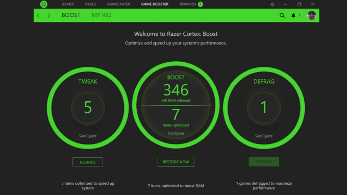Open notifications bell icon
This screenshot has width=347, height=195.
[x=293, y=15]
